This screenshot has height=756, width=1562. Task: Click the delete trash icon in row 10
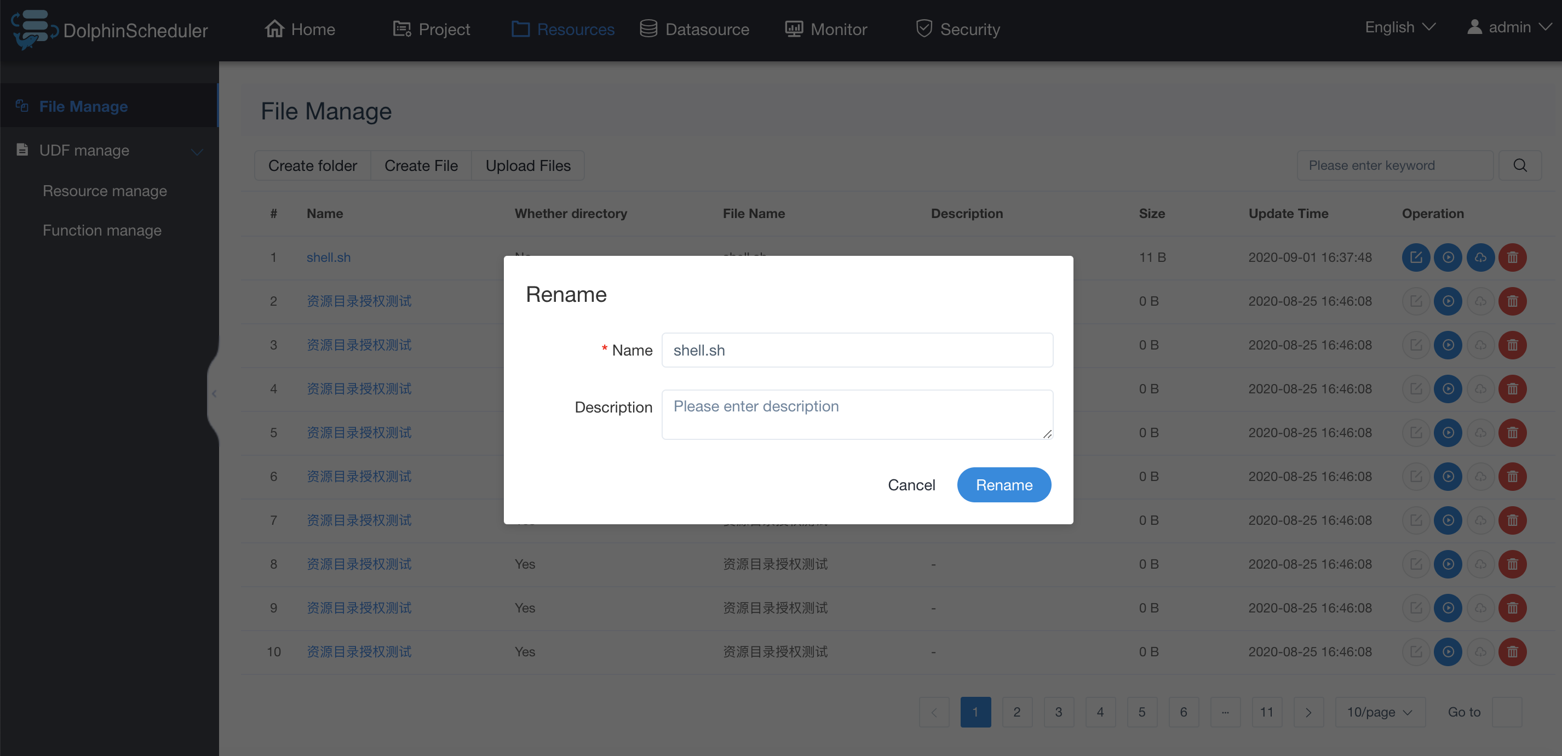[x=1512, y=652]
